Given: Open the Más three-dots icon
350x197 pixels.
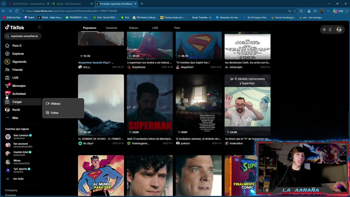Looking at the screenshot, I should tap(7, 118).
